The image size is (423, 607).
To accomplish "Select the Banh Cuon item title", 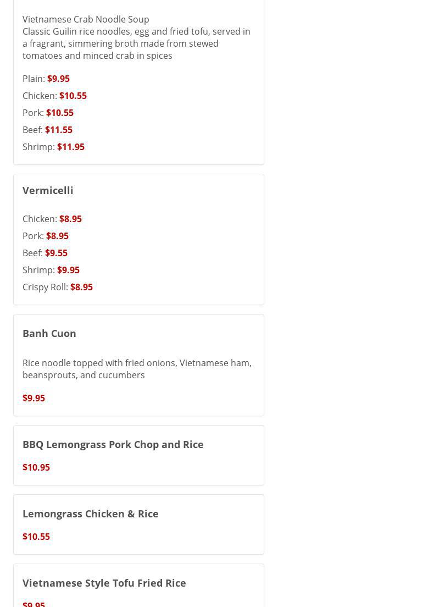I will [x=49, y=333].
